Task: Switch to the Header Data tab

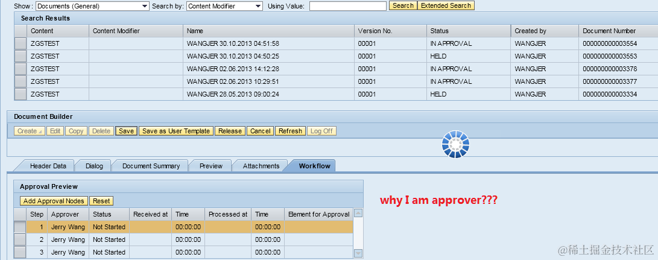Action: (x=48, y=166)
